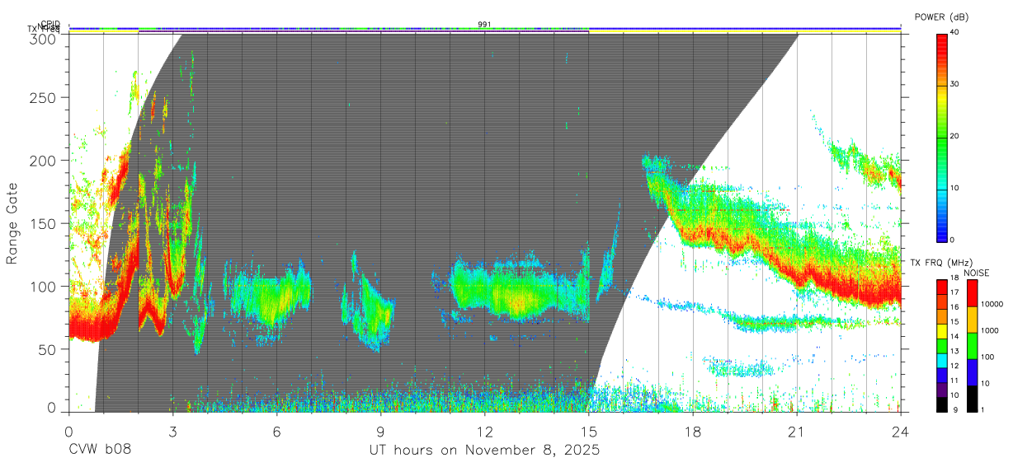Select the 0 label on the POWER scale

click(x=952, y=240)
